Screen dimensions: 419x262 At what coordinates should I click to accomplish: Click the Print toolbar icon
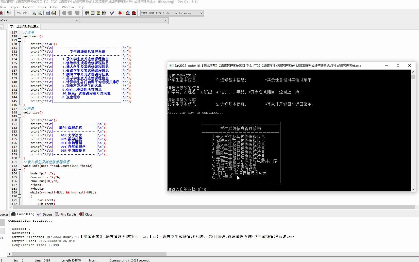[9, 13]
